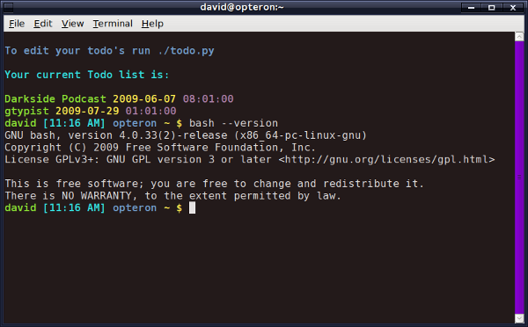Click the 'Your current Todo list is:' line
Screen dimensions: 528x327
coord(87,75)
